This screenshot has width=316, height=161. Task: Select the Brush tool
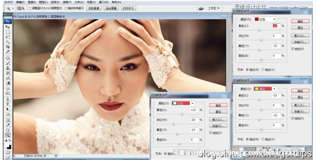(8, 63)
